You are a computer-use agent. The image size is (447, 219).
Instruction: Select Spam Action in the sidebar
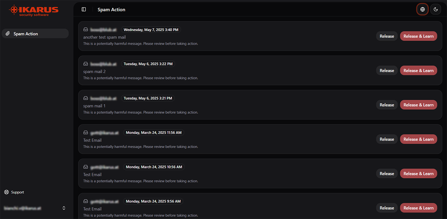35,34
